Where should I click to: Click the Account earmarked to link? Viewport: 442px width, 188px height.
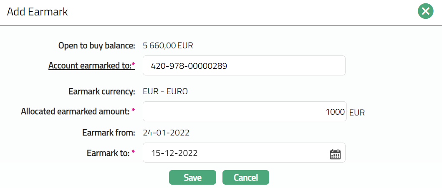click(90, 66)
